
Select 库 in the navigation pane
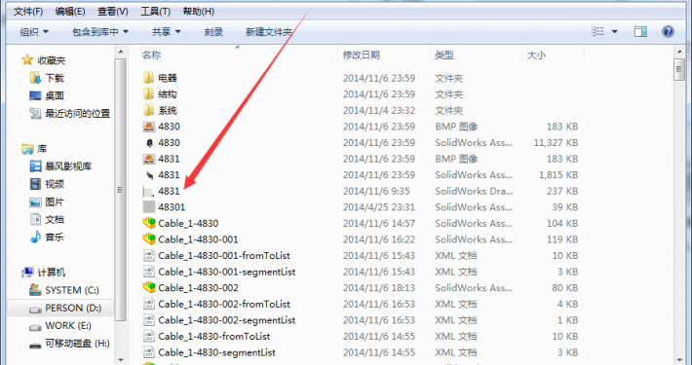(42, 149)
